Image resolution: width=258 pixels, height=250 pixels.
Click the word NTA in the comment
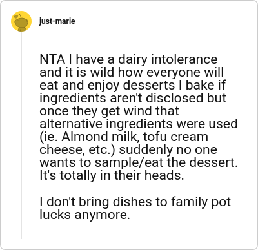[x=52, y=59]
